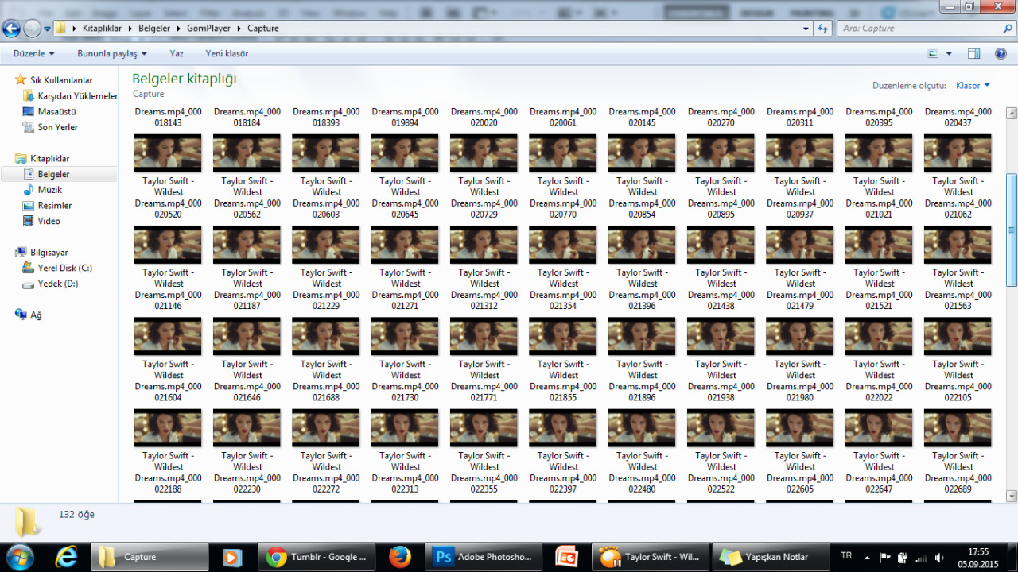Select thumbnail of file ending 021312
This screenshot has height=572, width=1018.
pyautogui.click(x=484, y=245)
